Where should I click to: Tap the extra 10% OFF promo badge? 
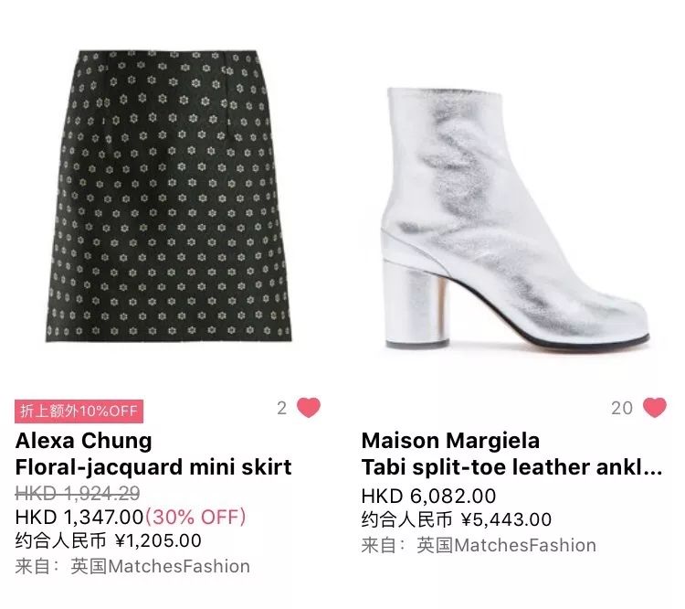coord(79,411)
